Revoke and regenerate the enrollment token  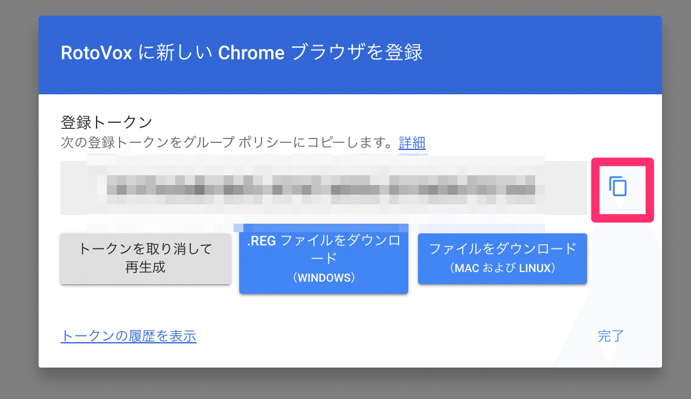point(146,258)
